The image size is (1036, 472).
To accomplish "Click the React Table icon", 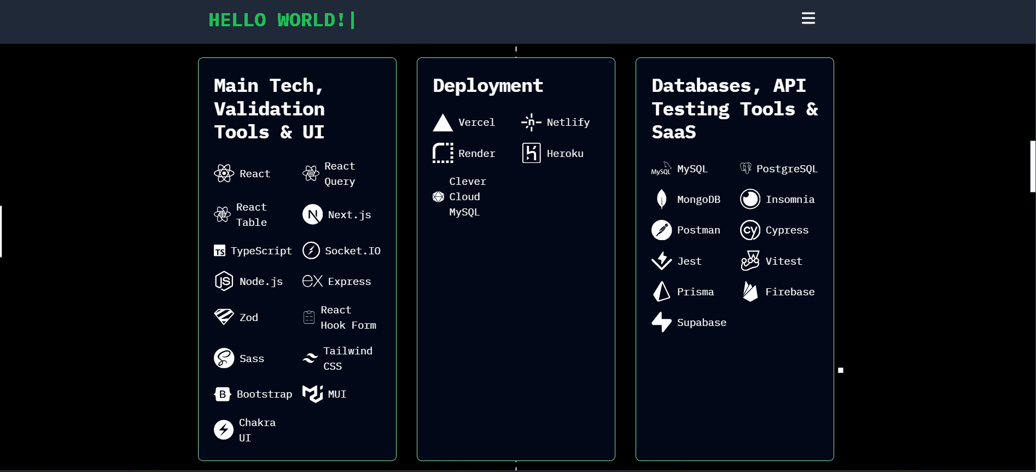I will tap(222, 214).
